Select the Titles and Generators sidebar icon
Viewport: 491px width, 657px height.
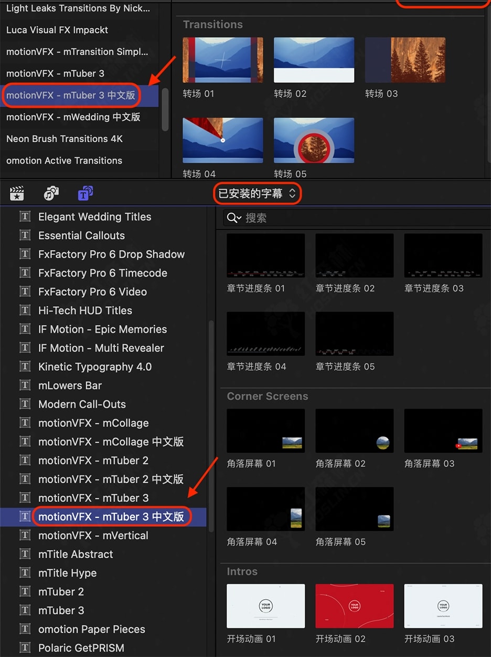pos(85,193)
